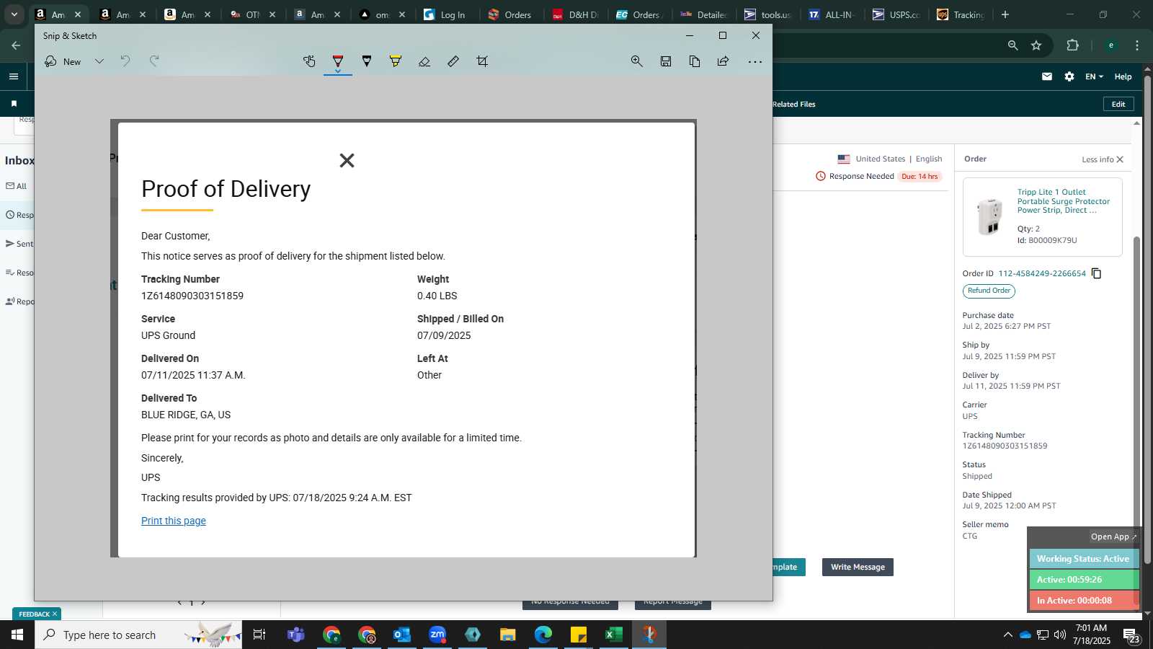Open the Chrome extensions puzzle icon

(x=1072, y=45)
